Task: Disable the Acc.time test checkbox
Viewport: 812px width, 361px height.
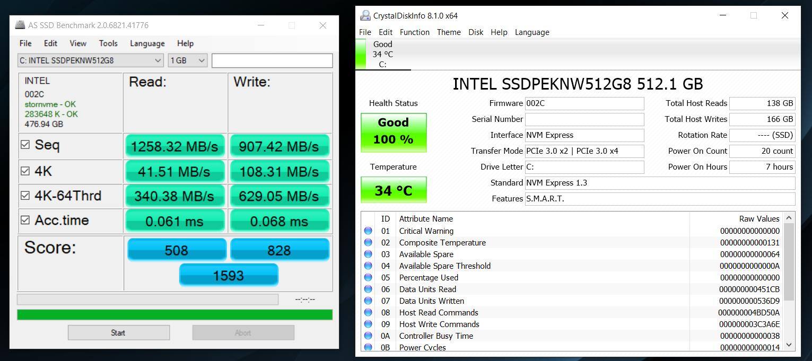Action: (x=25, y=220)
